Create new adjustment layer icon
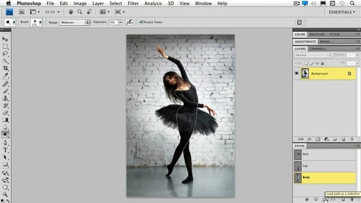Screen dimensions: 361x203 click(326, 139)
